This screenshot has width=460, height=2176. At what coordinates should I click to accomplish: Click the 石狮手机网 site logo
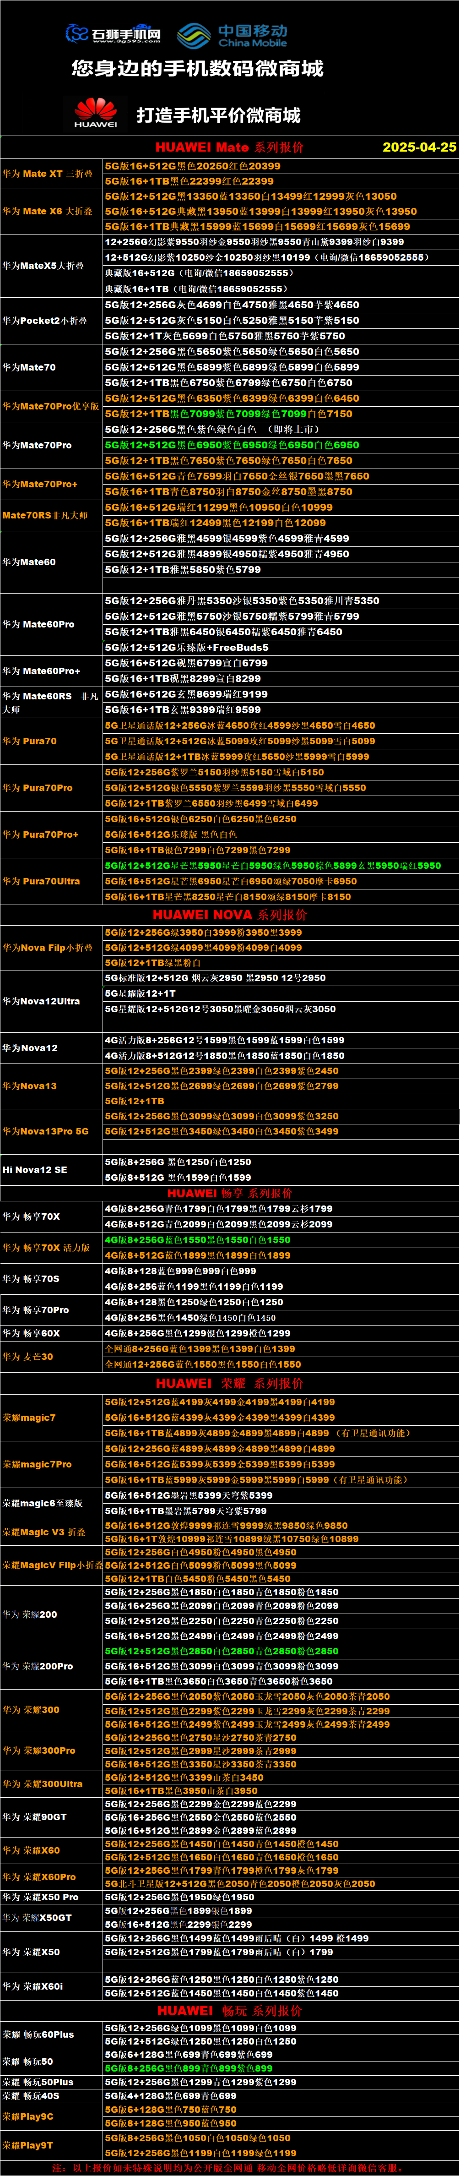(x=113, y=34)
